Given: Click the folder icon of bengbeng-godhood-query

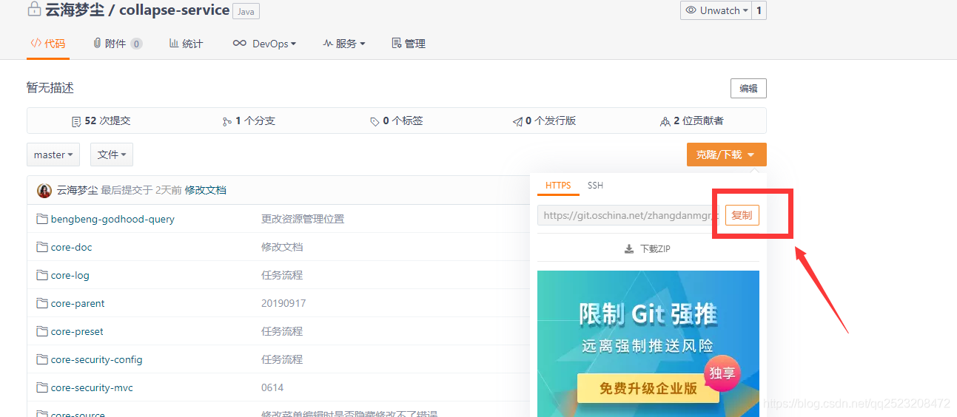Looking at the screenshot, I should coord(42,219).
